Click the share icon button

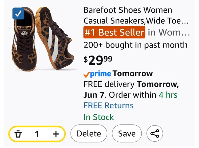[155, 133]
